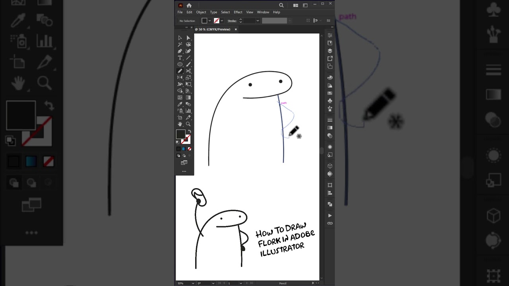Enable Draw Normal mode
This screenshot has width=509, height=286.
[x=178, y=155]
